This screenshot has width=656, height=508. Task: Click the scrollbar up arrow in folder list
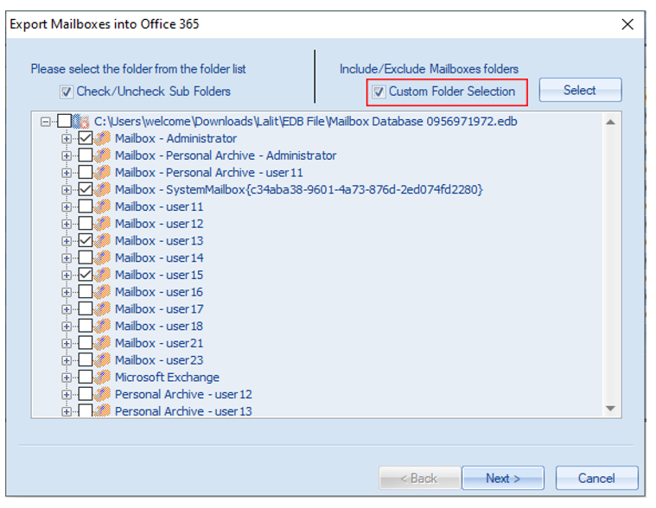610,122
